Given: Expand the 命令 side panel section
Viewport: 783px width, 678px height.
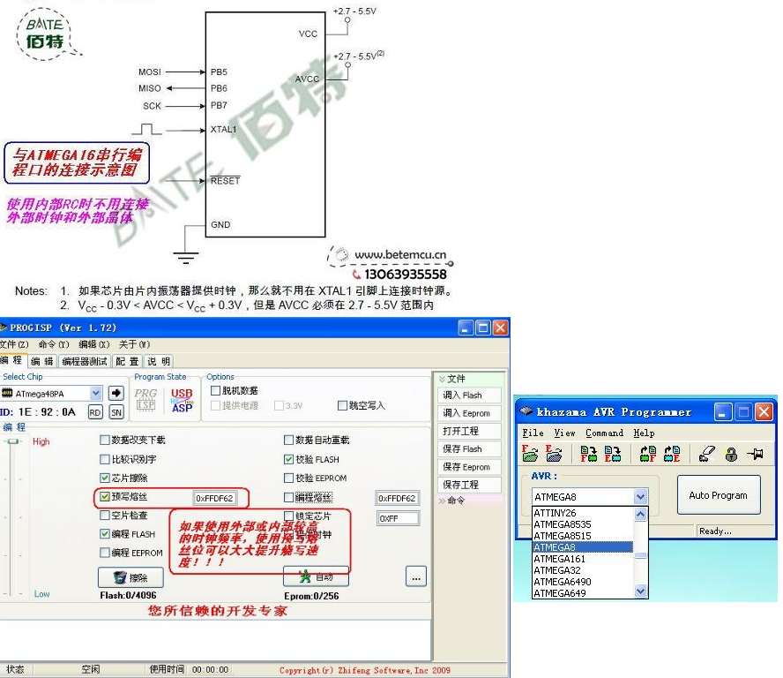Looking at the screenshot, I should (442, 501).
